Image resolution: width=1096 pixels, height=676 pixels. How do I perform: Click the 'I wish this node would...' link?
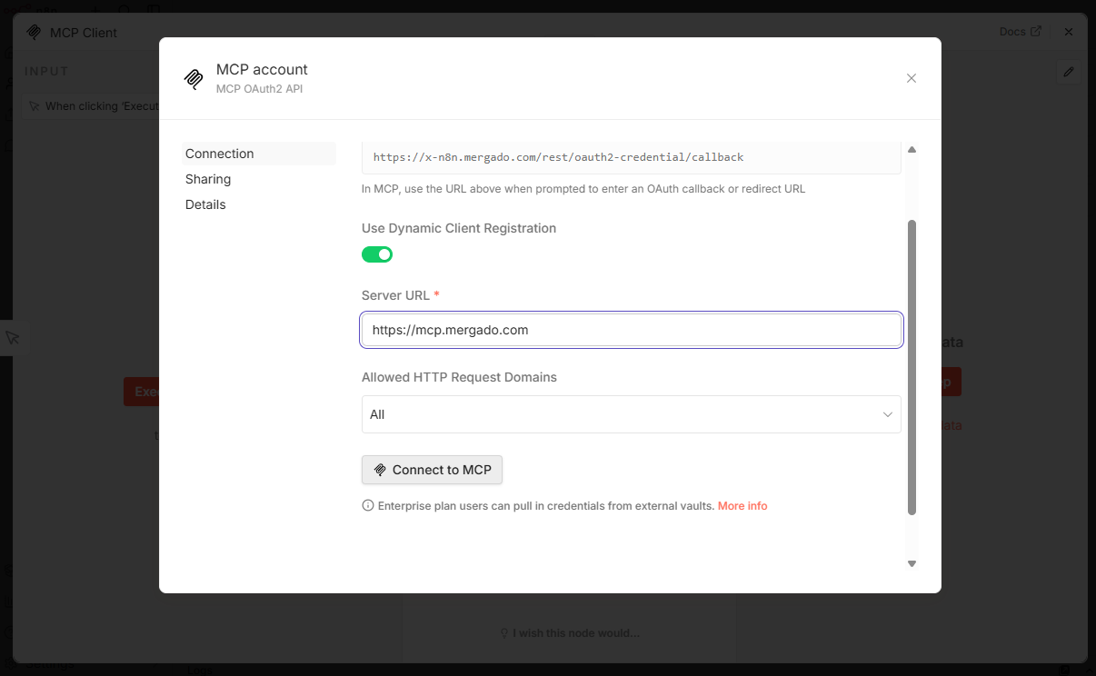[x=570, y=633]
